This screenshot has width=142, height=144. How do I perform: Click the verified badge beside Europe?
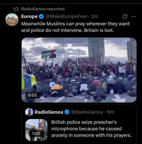pos(41,17)
